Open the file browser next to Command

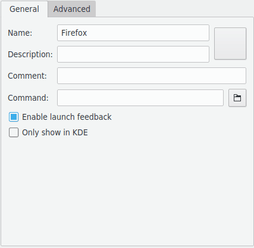(237, 98)
